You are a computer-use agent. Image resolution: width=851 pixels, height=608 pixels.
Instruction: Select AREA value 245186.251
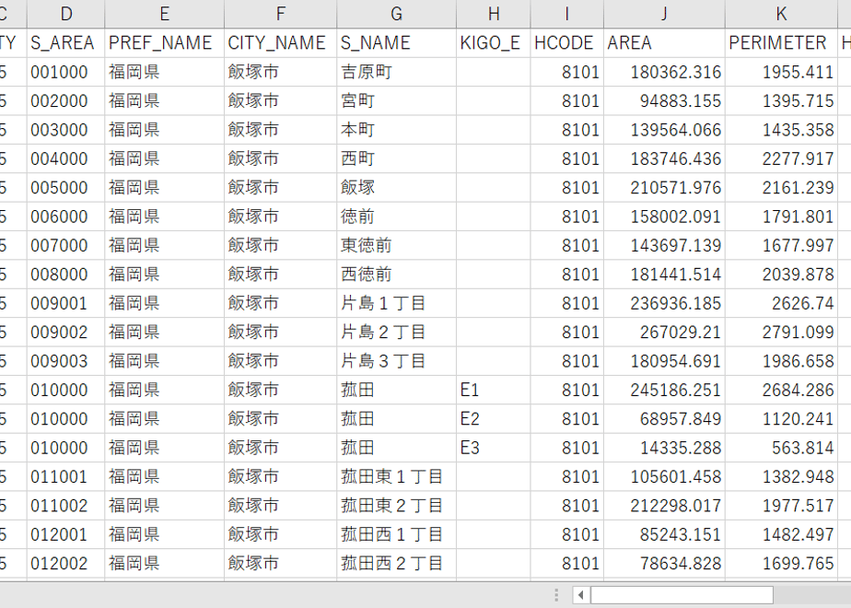(x=664, y=390)
